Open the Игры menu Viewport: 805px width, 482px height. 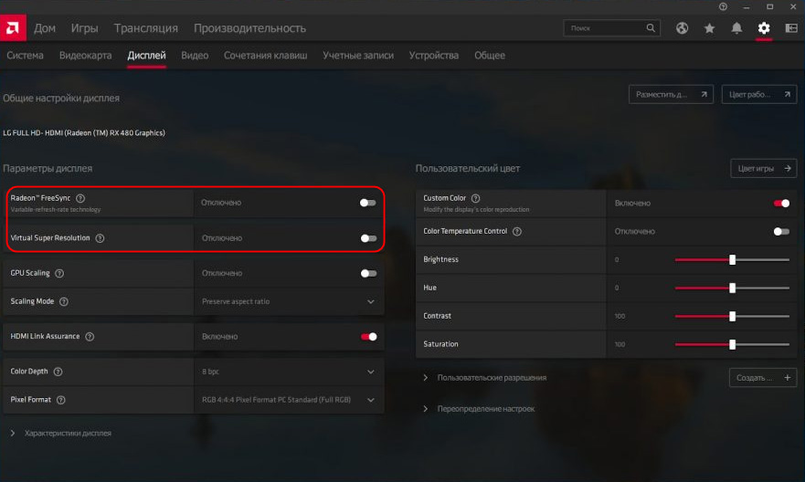click(x=84, y=28)
